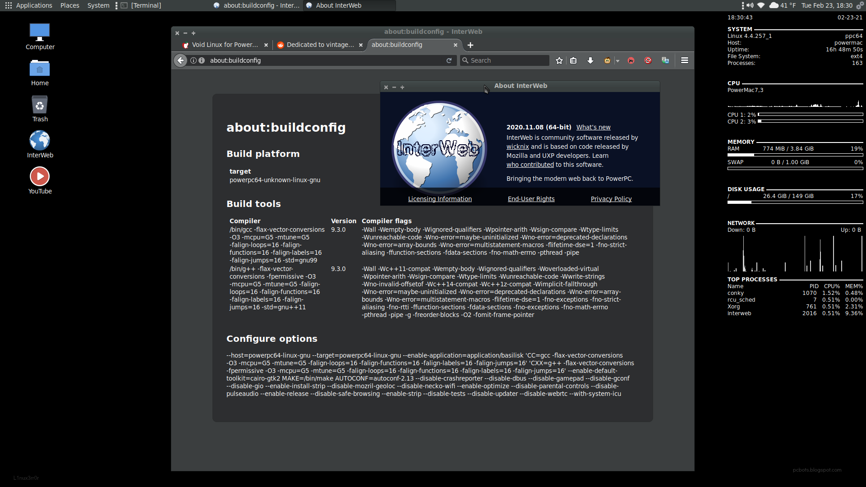The width and height of the screenshot is (866, 487).
Task: Bookmark this page with the star icon
Action: [559, 60]
